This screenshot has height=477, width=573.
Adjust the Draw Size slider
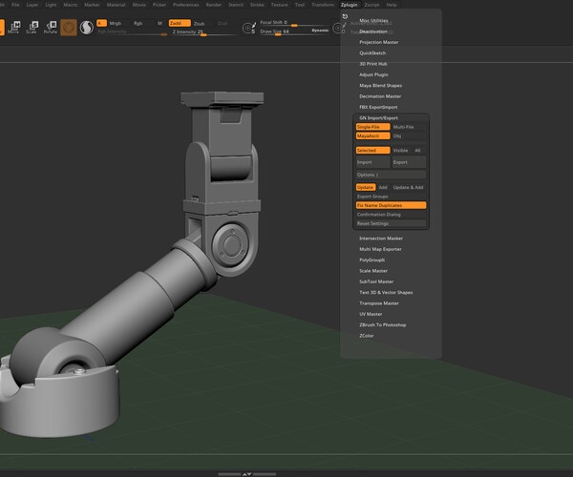294,31
